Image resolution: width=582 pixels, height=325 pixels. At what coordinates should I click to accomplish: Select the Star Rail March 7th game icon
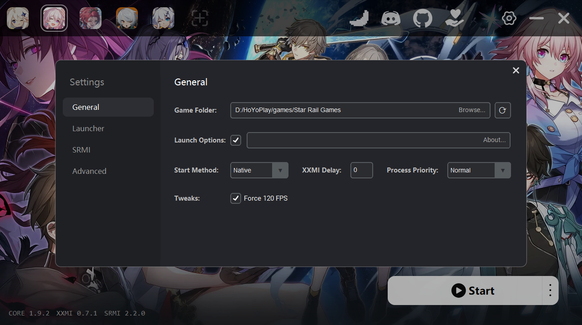(54, 18)
